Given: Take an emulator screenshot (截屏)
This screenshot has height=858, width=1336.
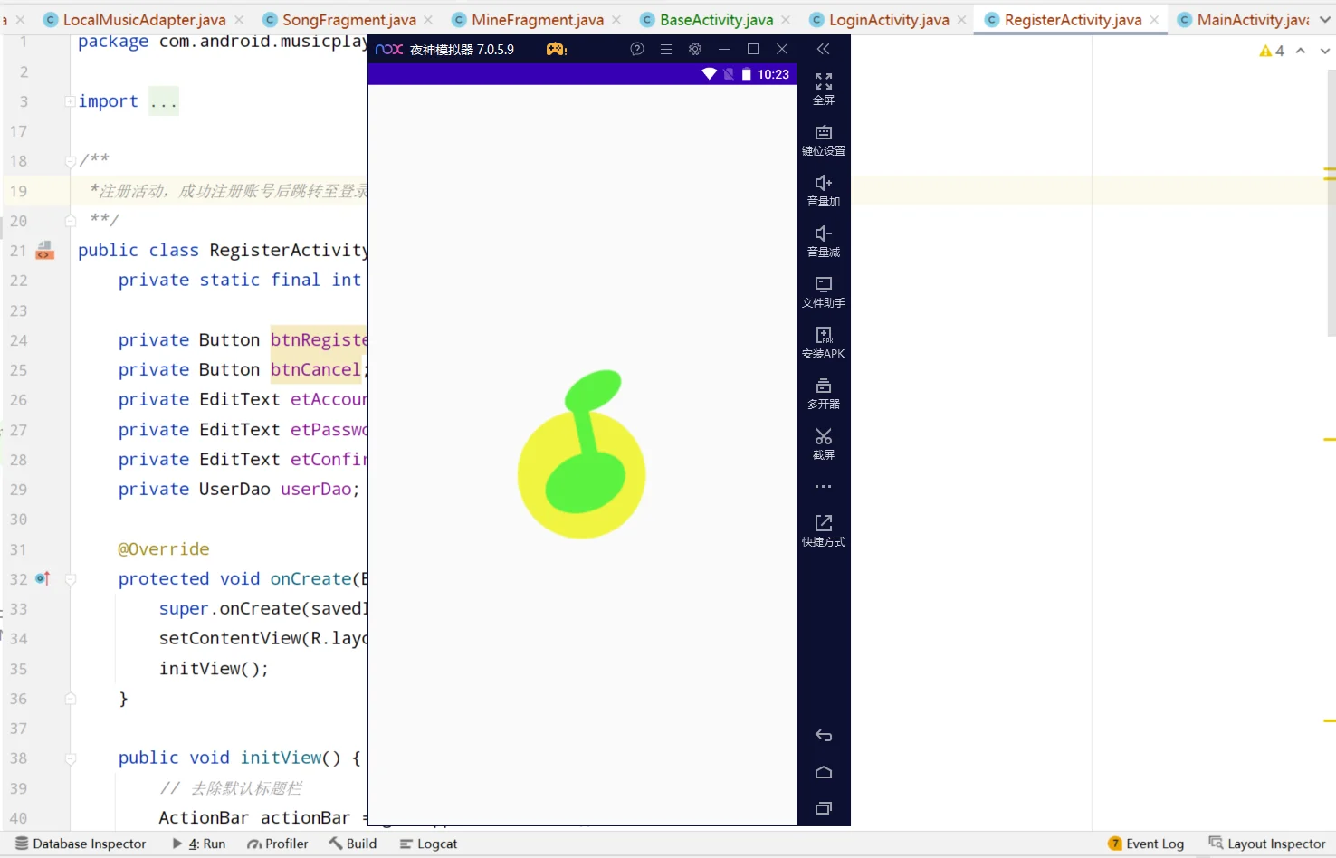Looking at the screenshot, I should point(824,443).
